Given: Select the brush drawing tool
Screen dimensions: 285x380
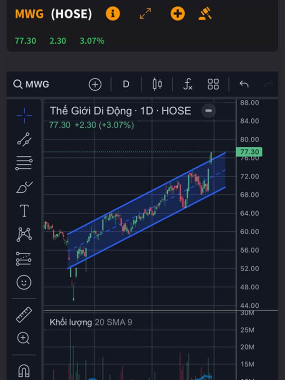Looking at the screenshot, I should [24, 187].
